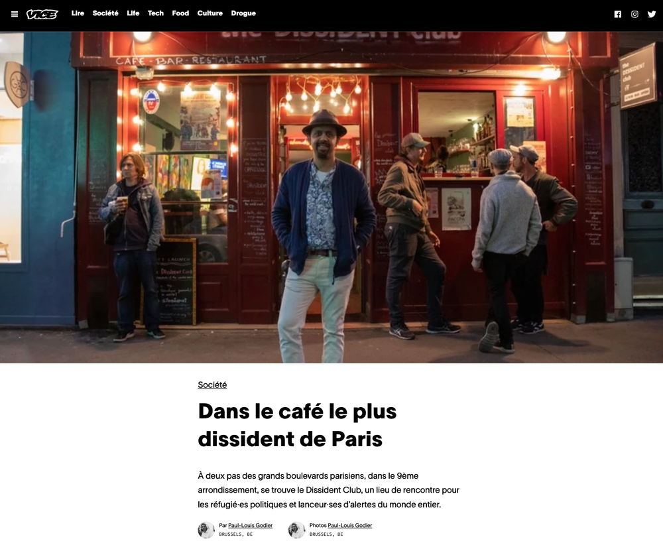Open VICE Instagram icon
This screenshot has height=547, width=663.
(634, 14)
